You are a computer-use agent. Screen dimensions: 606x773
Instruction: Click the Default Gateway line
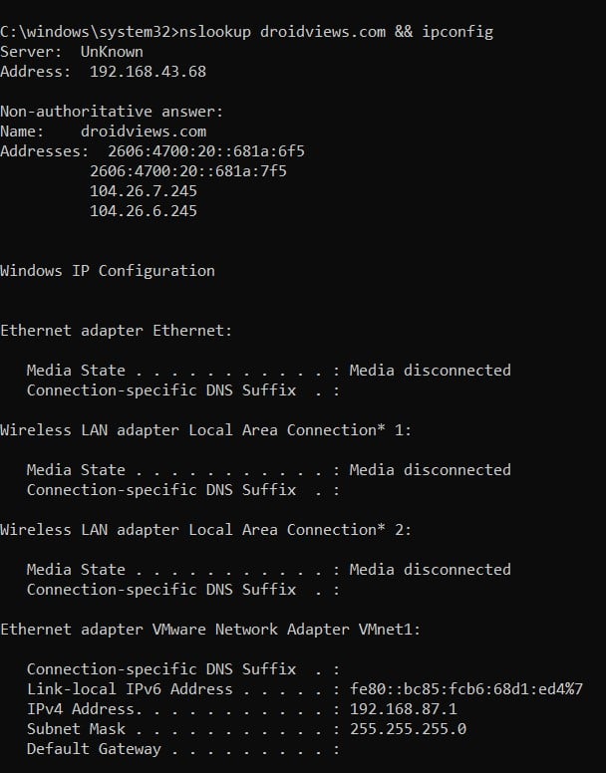(94, 749)
